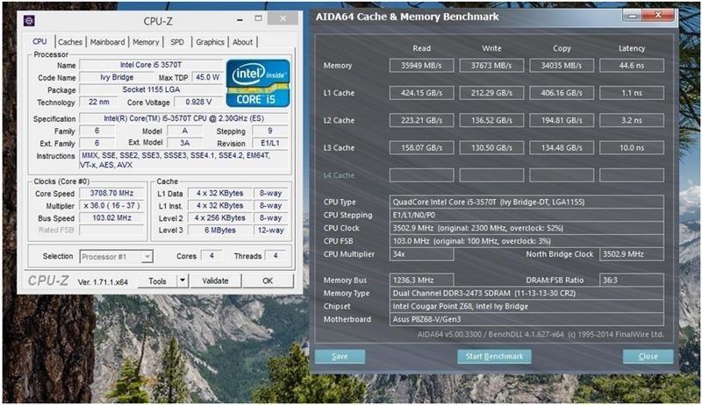Click the CPU Type field in AIDA64
This screenshot has height=405, width=702.
(x=526, y=202)
